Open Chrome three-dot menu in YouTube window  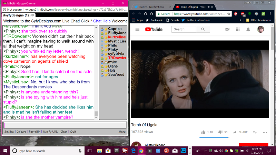click(270, 14)
